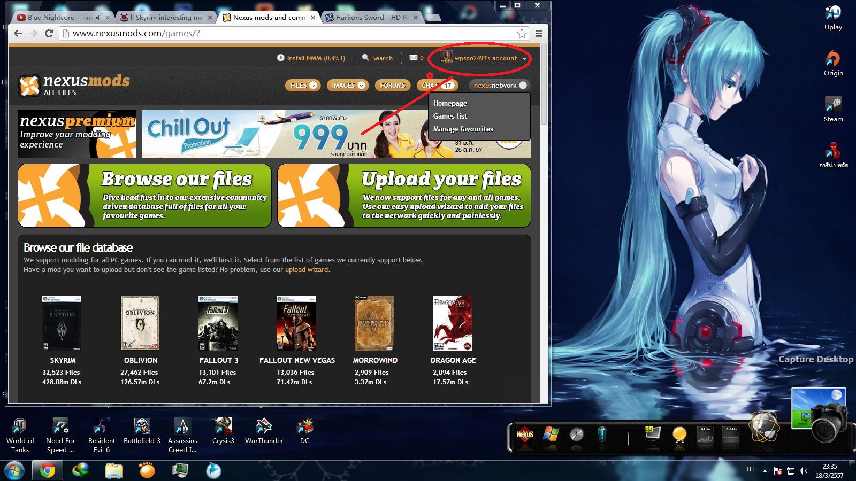Select the Steam desktop shortcut
The width and height of the screenshot is (856, 481).
(833, 110)
